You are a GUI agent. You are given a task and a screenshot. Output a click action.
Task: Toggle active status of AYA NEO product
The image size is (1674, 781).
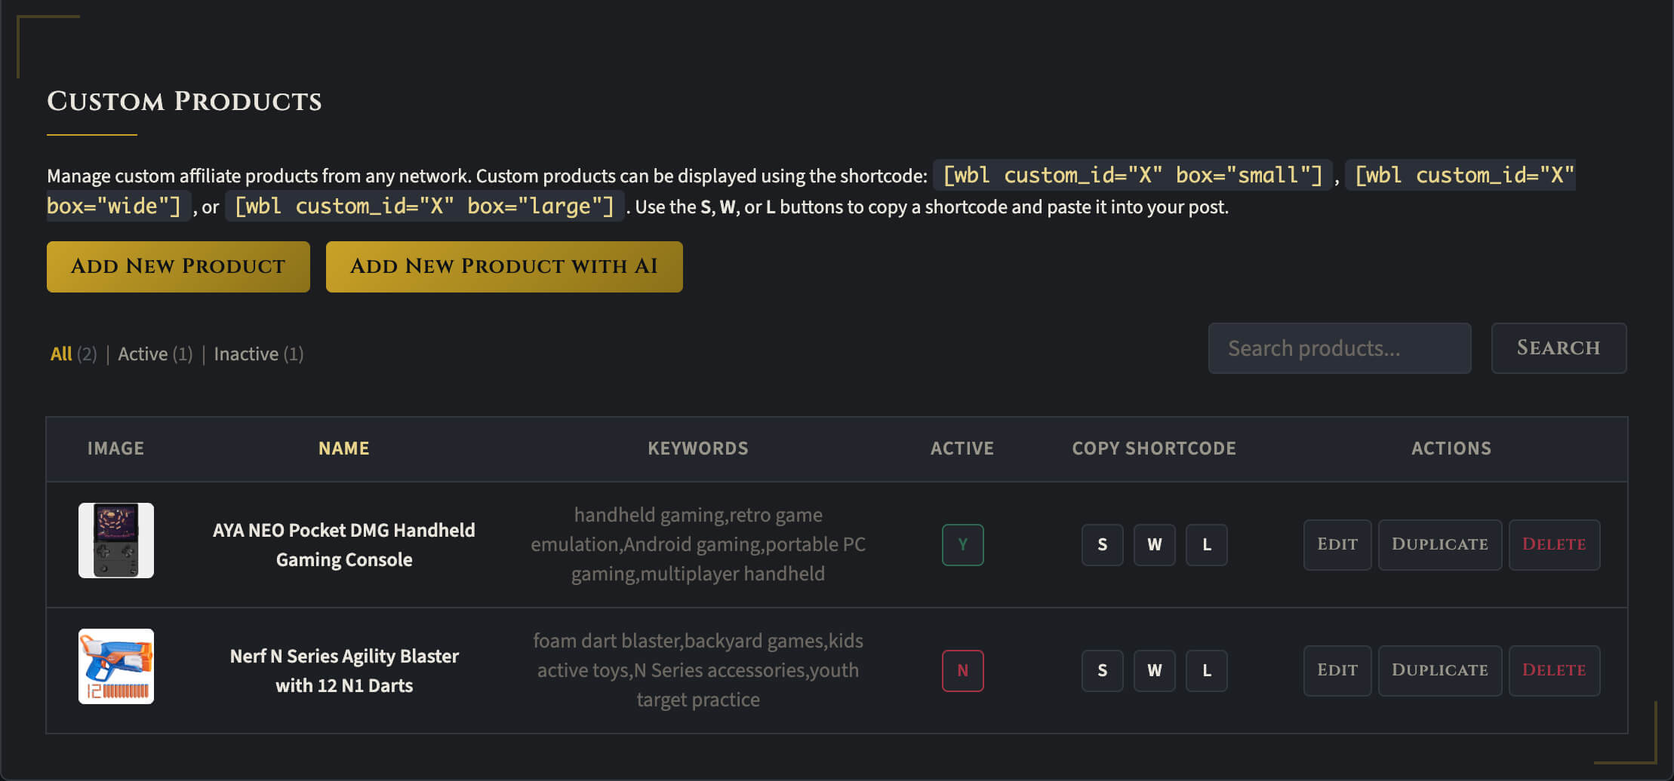(x=962, y=544)
